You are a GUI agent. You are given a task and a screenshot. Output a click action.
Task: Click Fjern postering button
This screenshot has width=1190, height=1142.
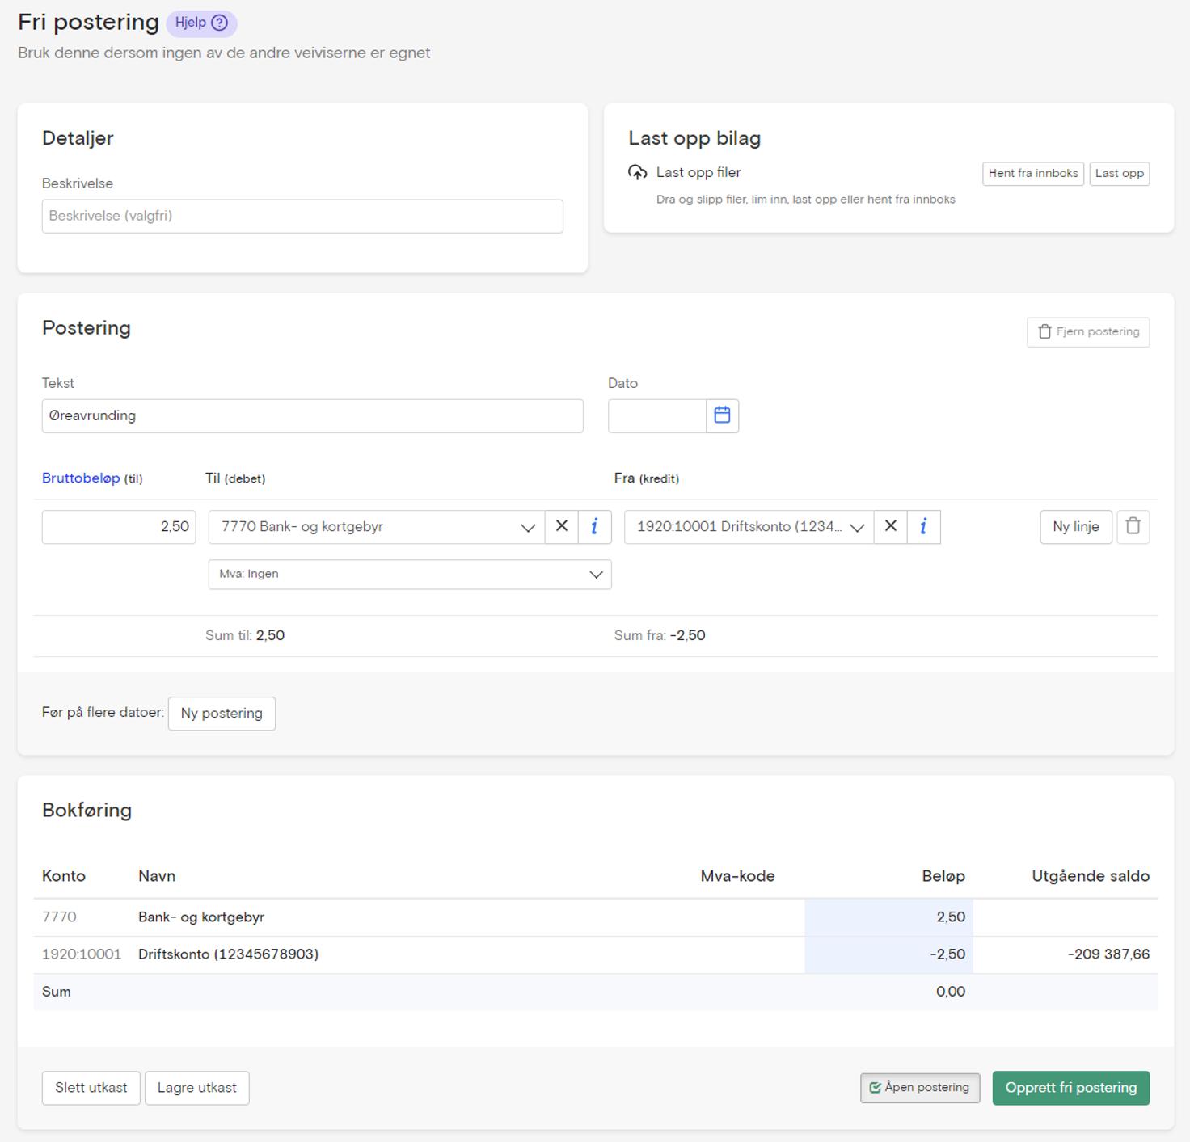[1087, 332]
